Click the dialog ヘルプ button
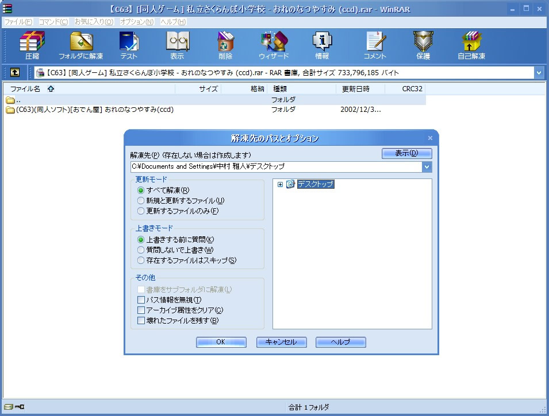This screenshot has height=416, width=549. click(340, 342)
